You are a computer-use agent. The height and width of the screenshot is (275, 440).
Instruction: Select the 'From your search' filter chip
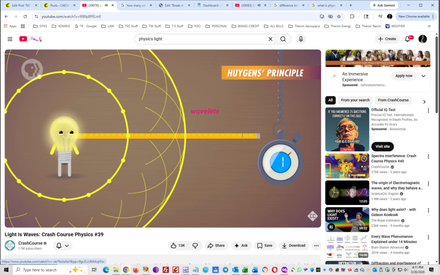click(x=355, y=100)
